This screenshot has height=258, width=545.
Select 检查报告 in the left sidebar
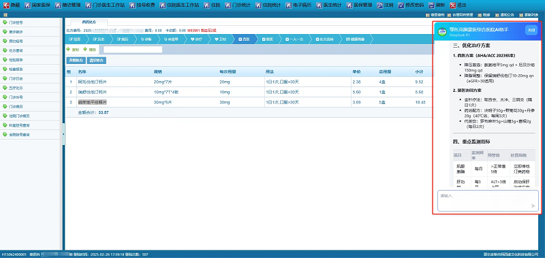pyautogui.click(x=31, y=69)
